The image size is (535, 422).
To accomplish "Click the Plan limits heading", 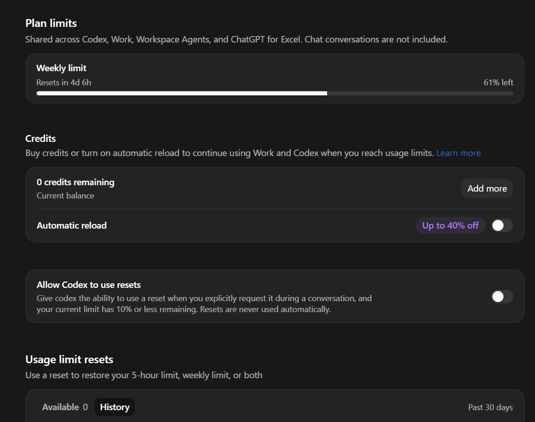I will [x=51, y=23].
